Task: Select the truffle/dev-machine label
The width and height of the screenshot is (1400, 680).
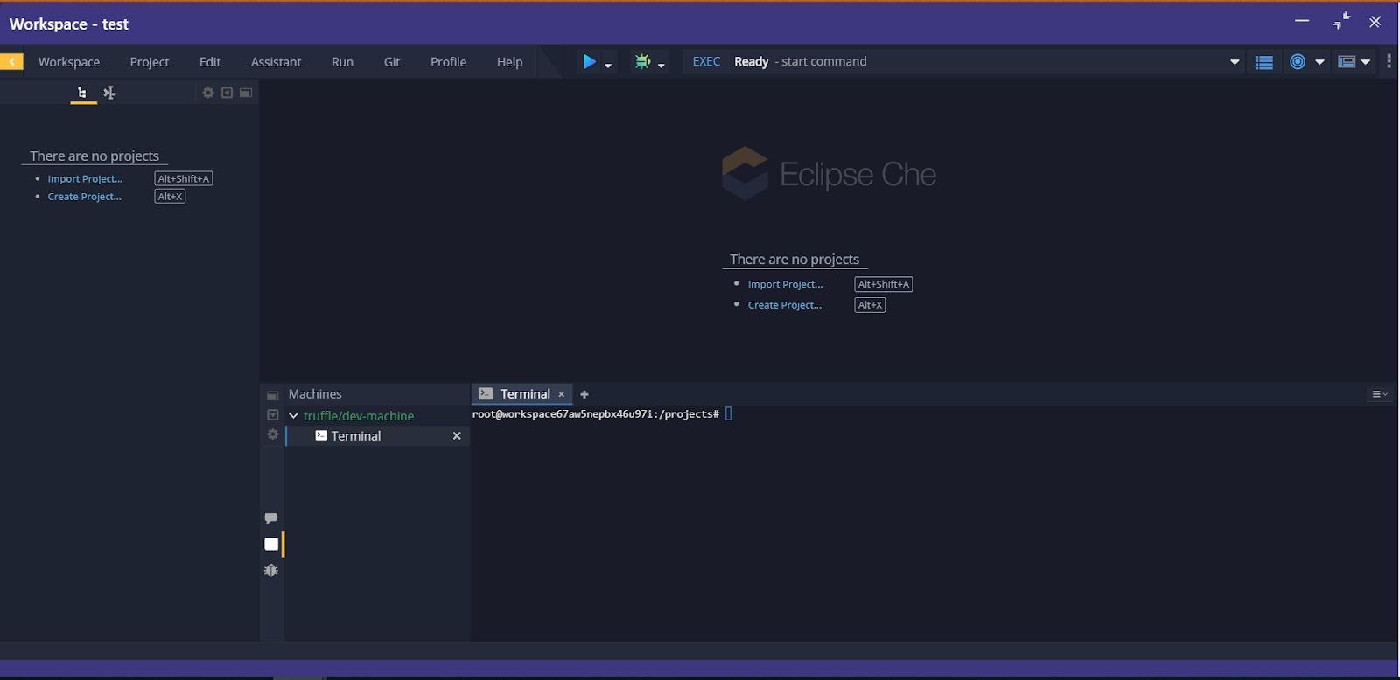Action: click(359, 416)
